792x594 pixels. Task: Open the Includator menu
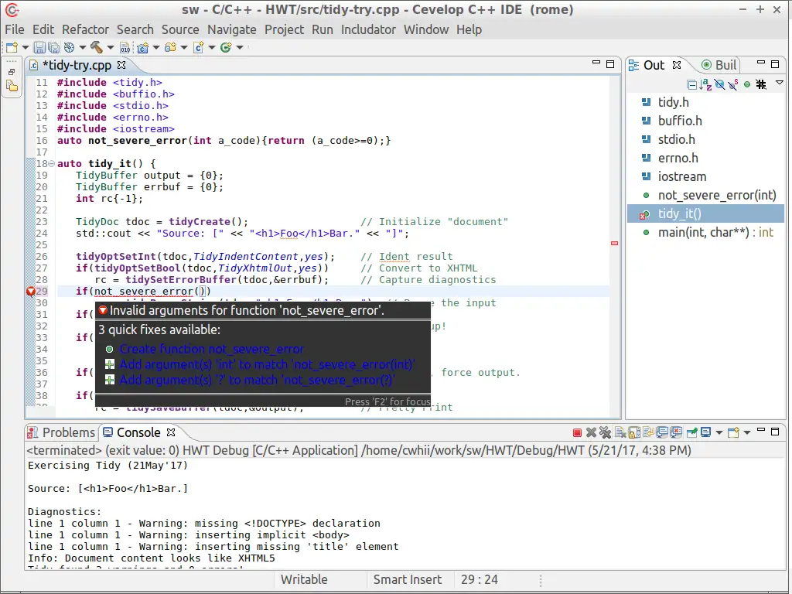pyautogui.click(x=368, y=30)
